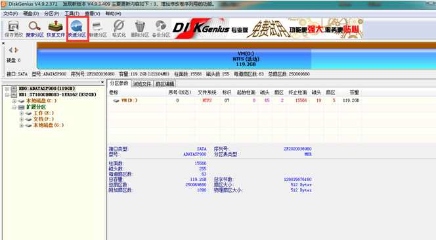Viewport: 436px width, 240px height.
Task: Select HD1:ST1000DM003-1ER162(932GB) disk in tree
Action: (x=57, y=94)
